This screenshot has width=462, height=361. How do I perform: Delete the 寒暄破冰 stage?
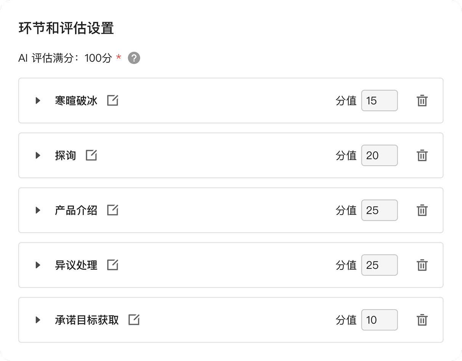(422, 101)
